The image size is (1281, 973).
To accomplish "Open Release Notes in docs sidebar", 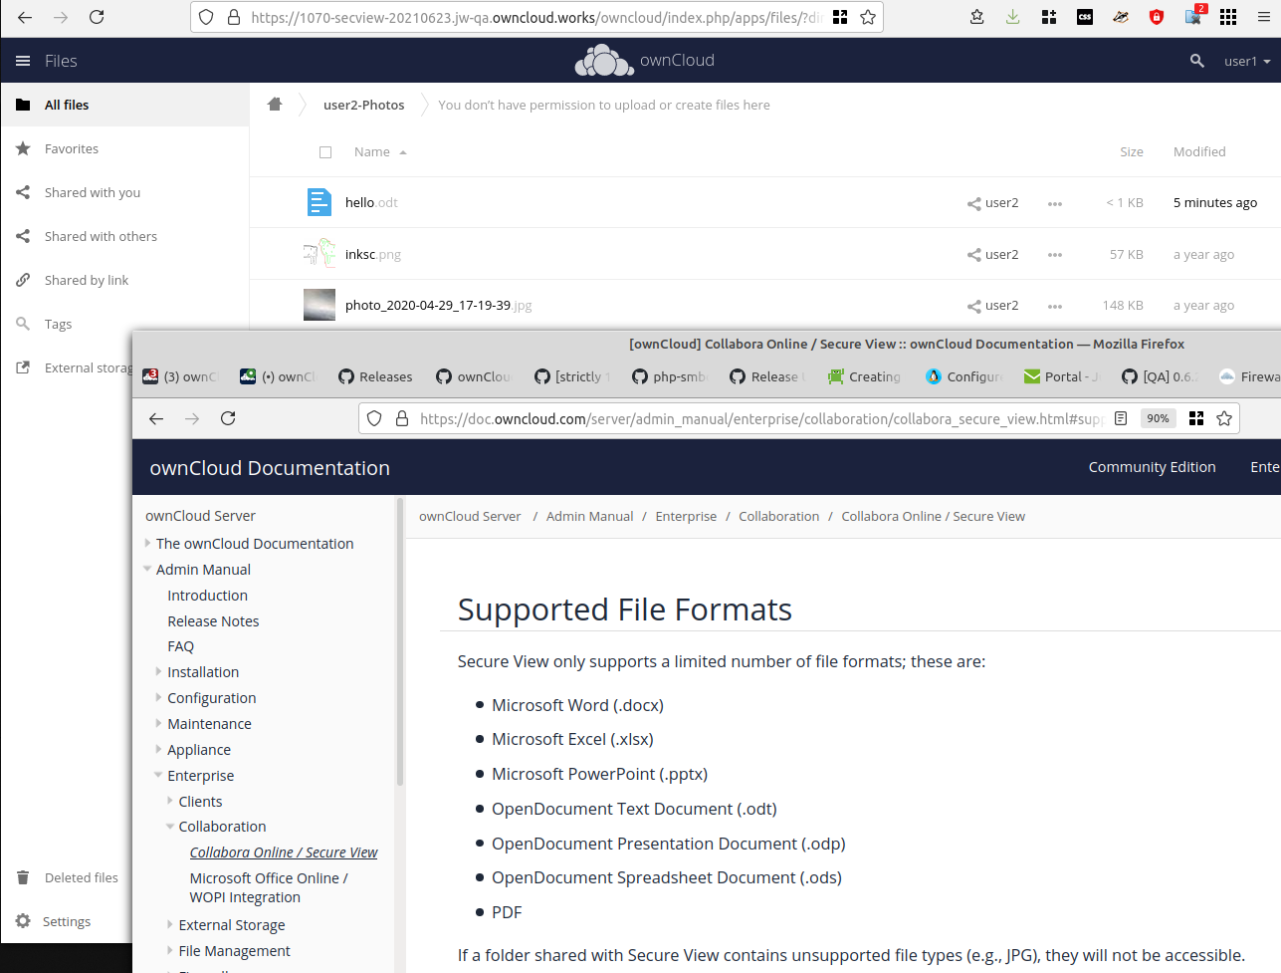I will click(213, 620).
